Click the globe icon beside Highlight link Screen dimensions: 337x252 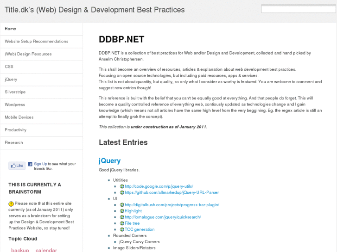[x=122, y=211]
